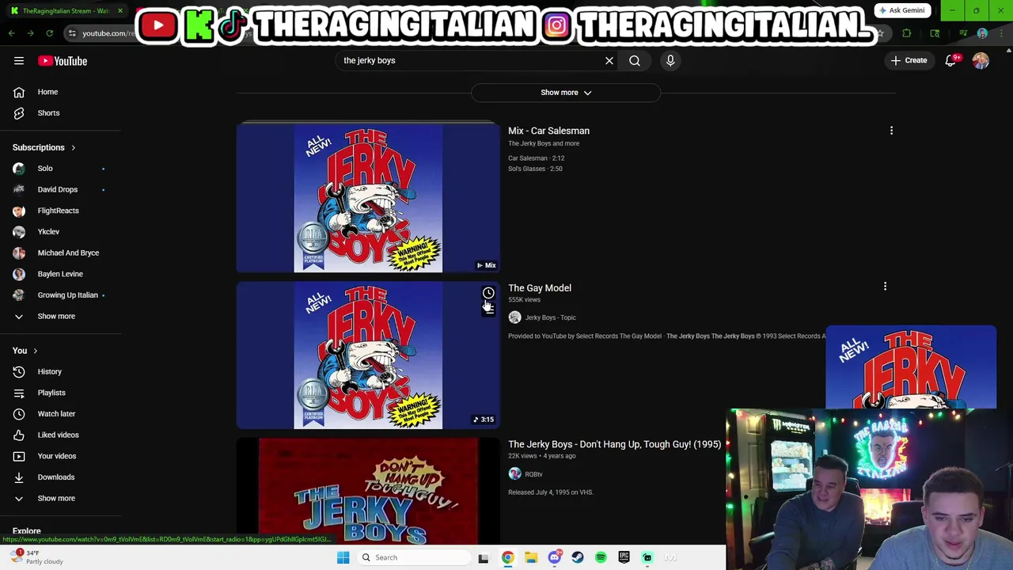The height and width of the screenshot is (570, 1013).
Task: Click the Create button
Action: [x=909, y=61]
